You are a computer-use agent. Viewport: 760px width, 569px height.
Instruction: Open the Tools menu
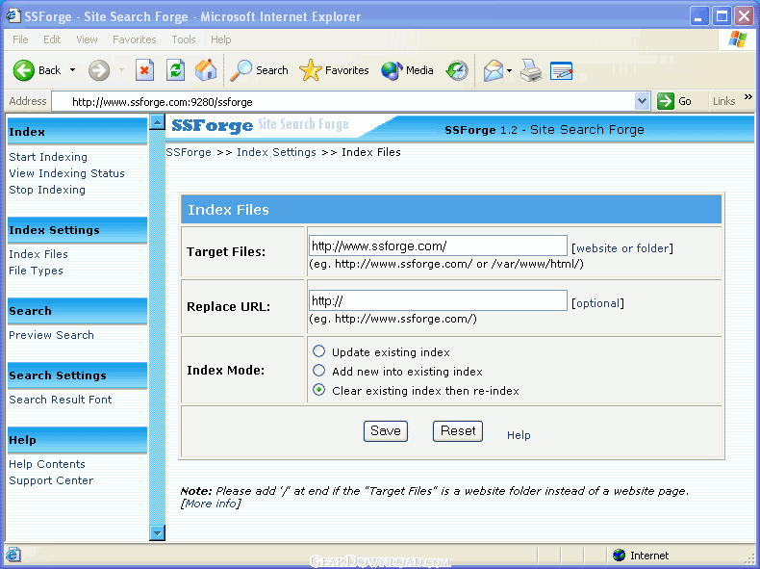click(183, 39)
